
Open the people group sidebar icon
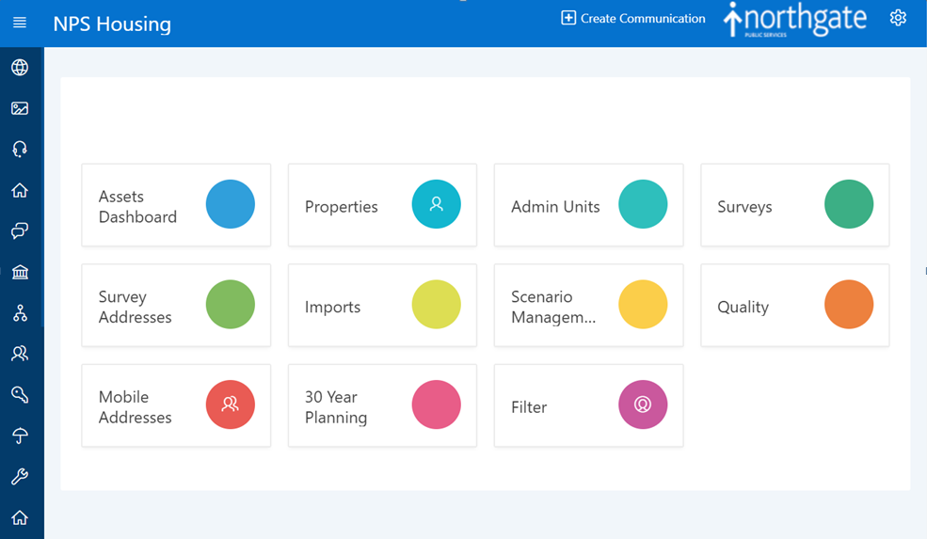pos(20,354)
